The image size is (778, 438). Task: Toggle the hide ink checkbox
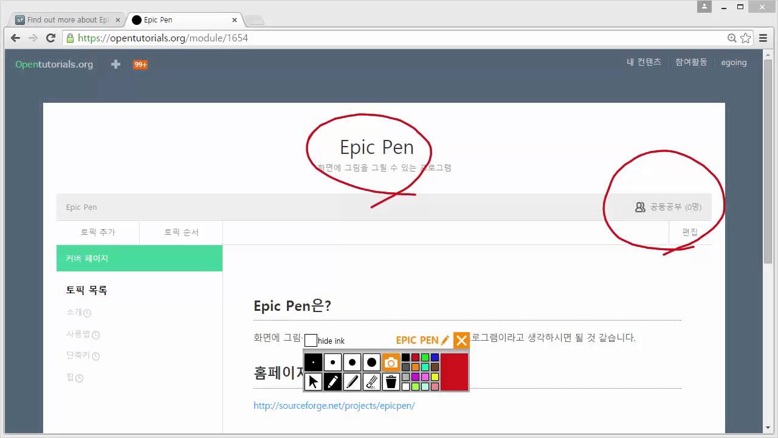(311, 340)
